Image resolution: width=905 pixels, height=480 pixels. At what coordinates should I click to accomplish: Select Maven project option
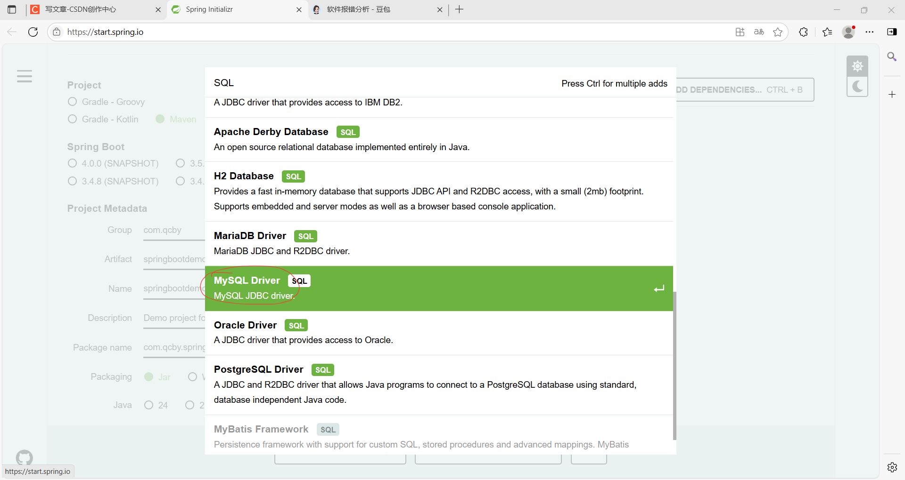click(x=176, y=119)
